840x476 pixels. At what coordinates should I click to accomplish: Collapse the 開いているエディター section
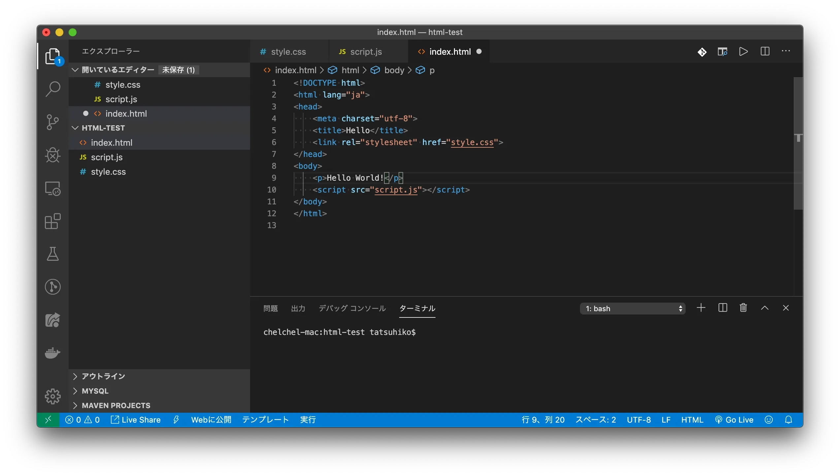tap(75, 70)
